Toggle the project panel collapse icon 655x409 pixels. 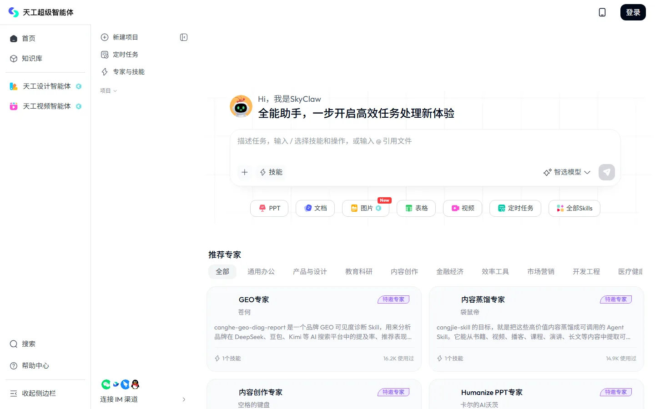(184, 37)
